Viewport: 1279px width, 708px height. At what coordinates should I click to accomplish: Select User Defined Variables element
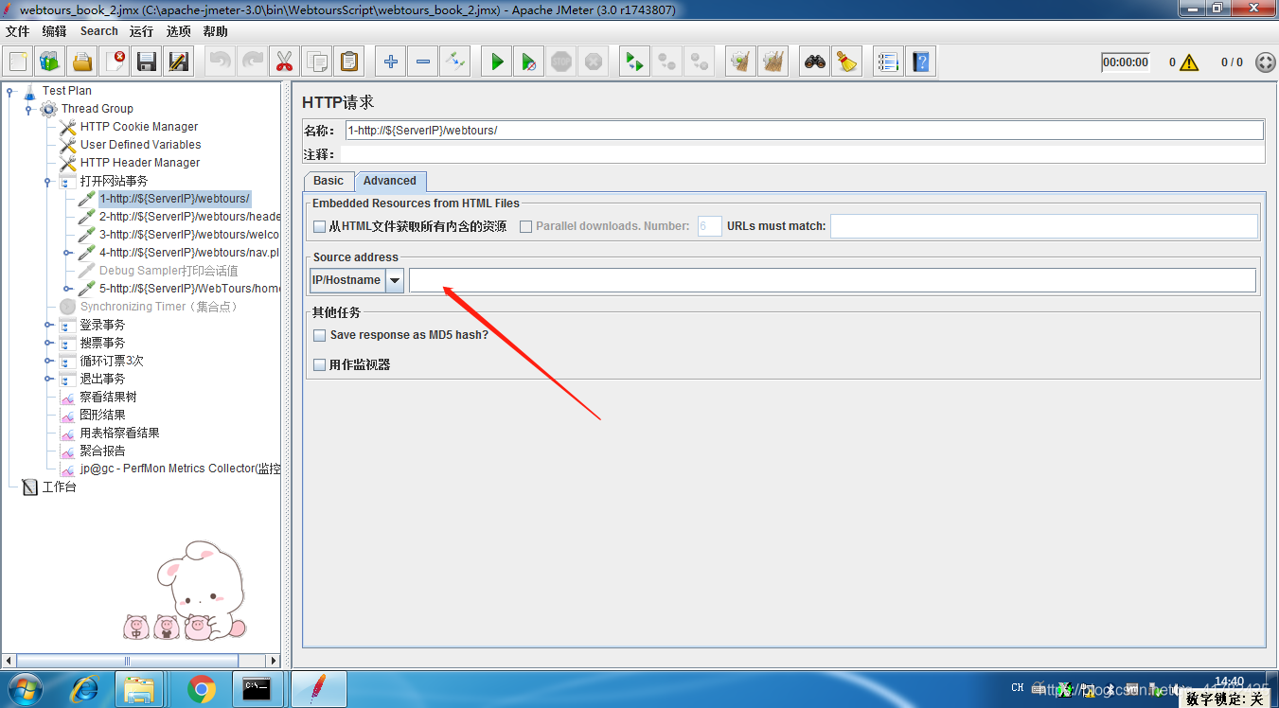[x=140, y=145]
